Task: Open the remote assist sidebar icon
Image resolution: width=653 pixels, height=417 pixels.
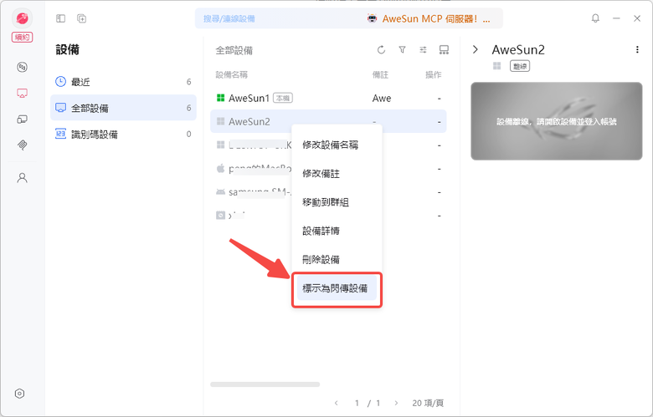Action: (x=22, y=67)
